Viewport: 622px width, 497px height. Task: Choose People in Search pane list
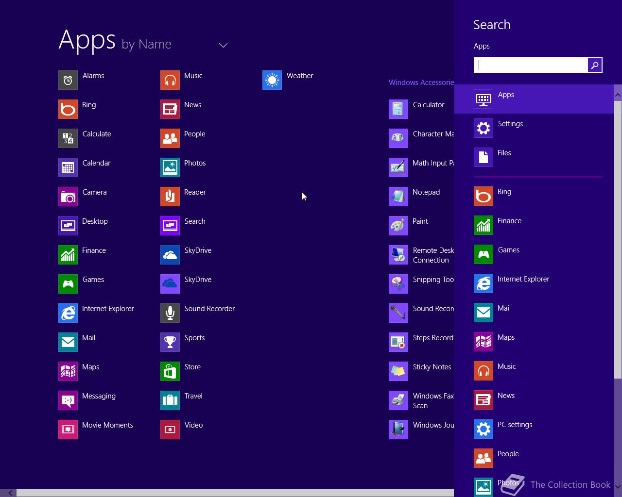pos(534,458)
